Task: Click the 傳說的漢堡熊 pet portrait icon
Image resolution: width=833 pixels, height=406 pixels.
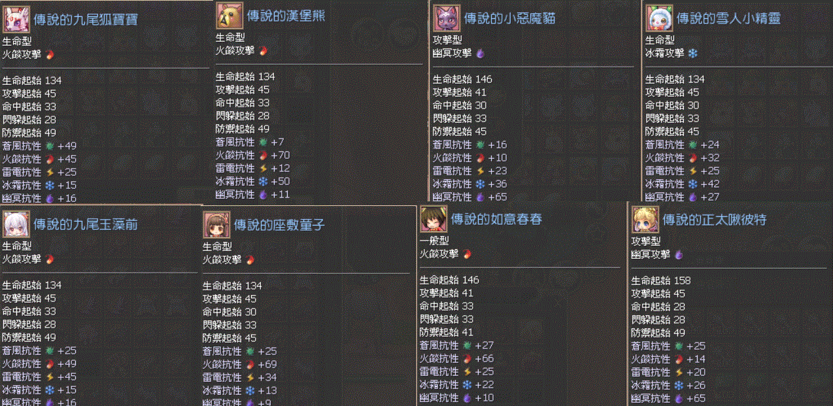Action: click(229, 16)
